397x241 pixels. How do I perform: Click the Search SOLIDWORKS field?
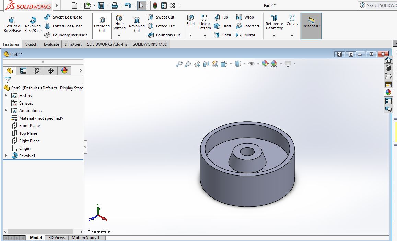[x=377, y=5]
